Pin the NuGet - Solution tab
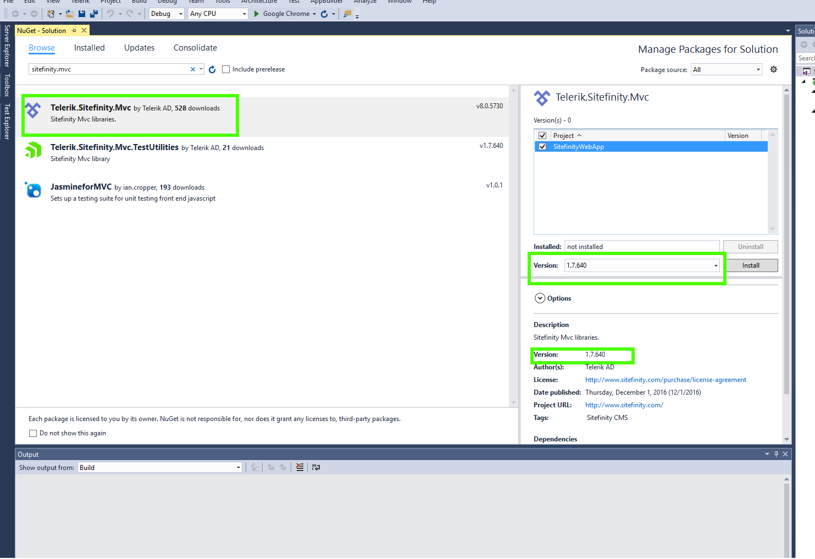The height and width of the screenshot is (559, 815). pos(74,31)
